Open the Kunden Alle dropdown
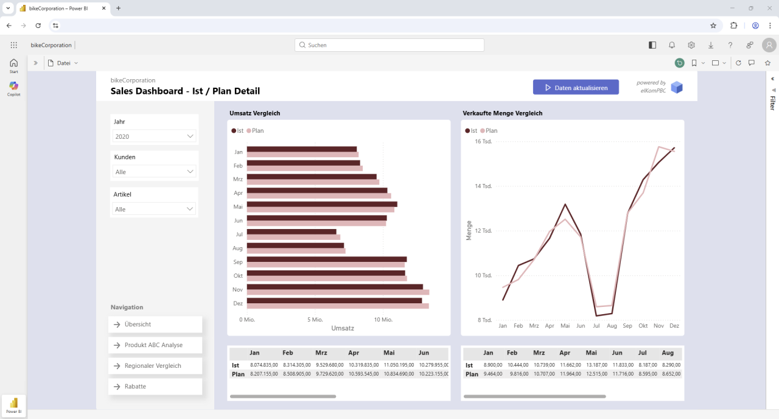This screenshot has height=419, width=779. [x=189, y=172]
